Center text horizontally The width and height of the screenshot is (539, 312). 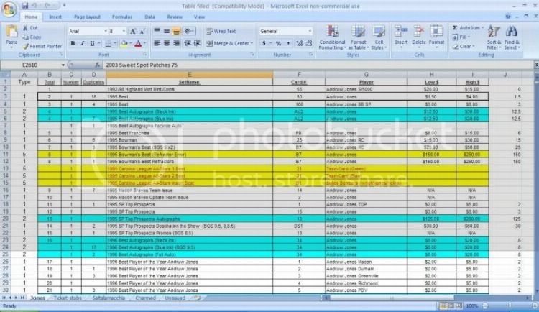click(x=167, y=43)
